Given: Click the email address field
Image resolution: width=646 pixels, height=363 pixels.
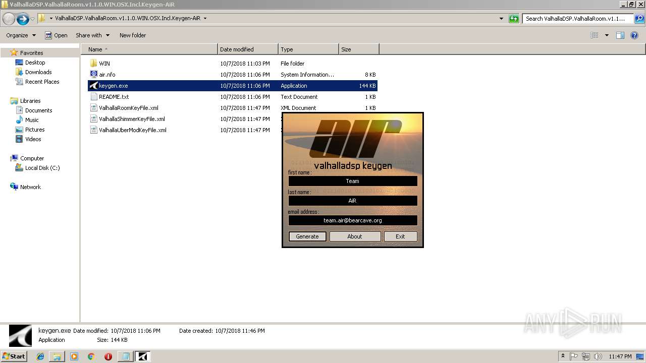Looking at the screenshot, I should click(353, 220).
